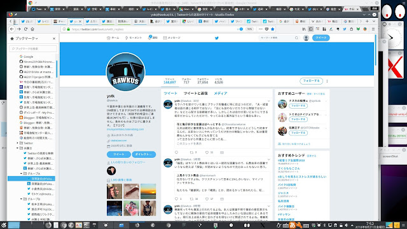
Task: Reload the current Twitter page
Action: (x=25, y=29)
